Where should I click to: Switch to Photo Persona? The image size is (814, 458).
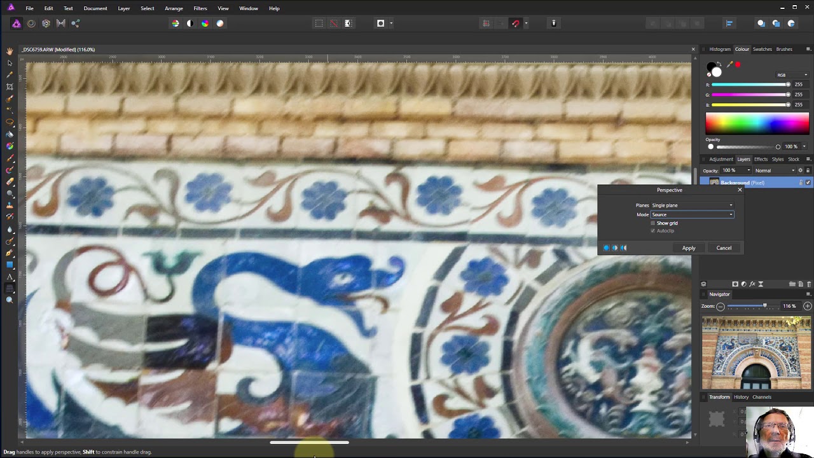tap(17, 24)
